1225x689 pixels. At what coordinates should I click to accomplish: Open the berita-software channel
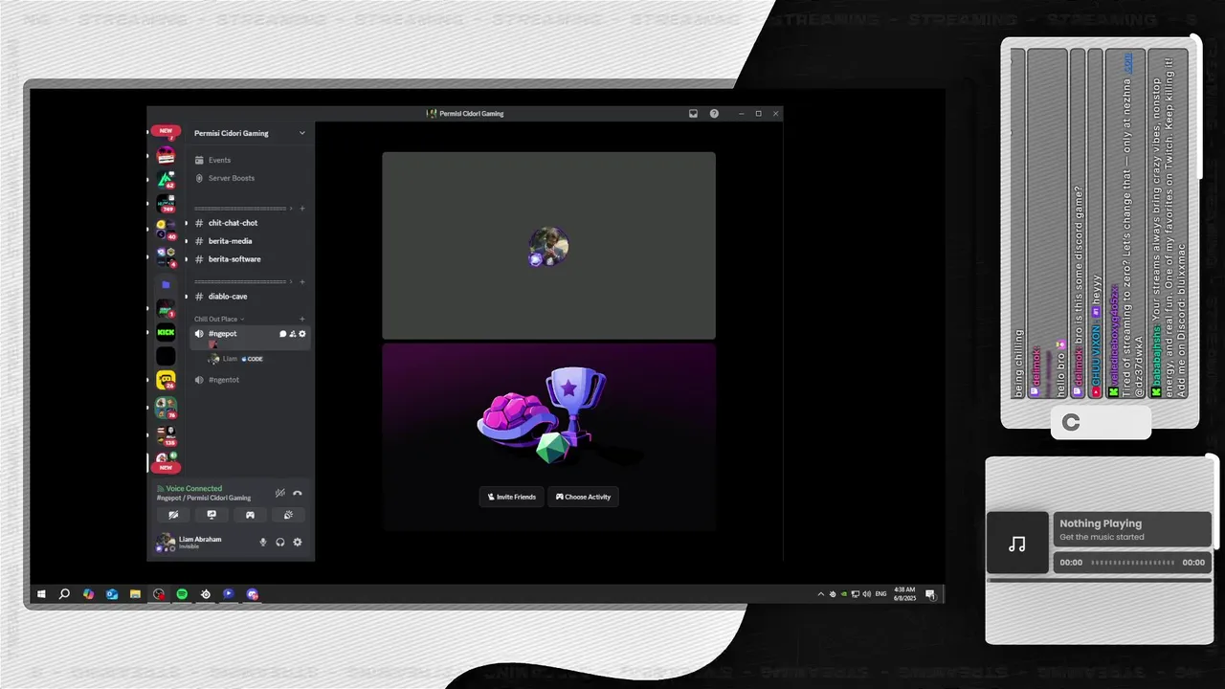pyautogui.click(x=234, y=259)
